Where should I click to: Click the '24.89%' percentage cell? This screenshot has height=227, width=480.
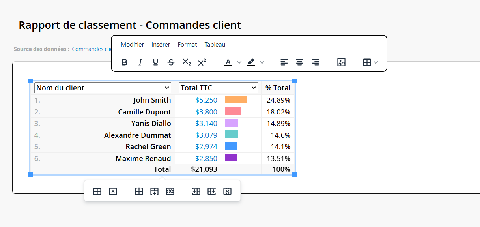(x=278, y=100)
